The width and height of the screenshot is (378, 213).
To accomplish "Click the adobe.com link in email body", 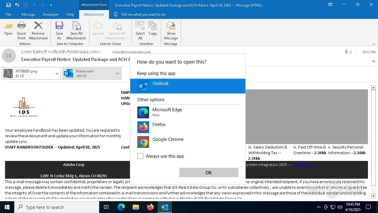I will pyautogui.click(x=303, y=164).
